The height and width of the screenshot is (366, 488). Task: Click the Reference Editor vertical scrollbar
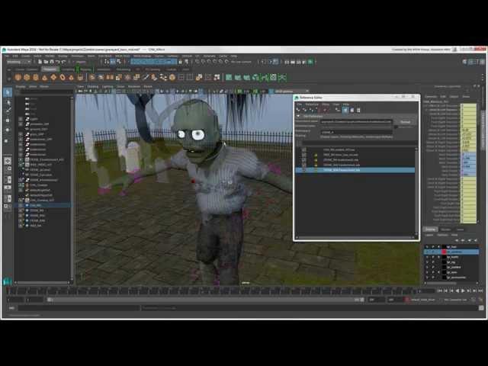tap(416, 191)
